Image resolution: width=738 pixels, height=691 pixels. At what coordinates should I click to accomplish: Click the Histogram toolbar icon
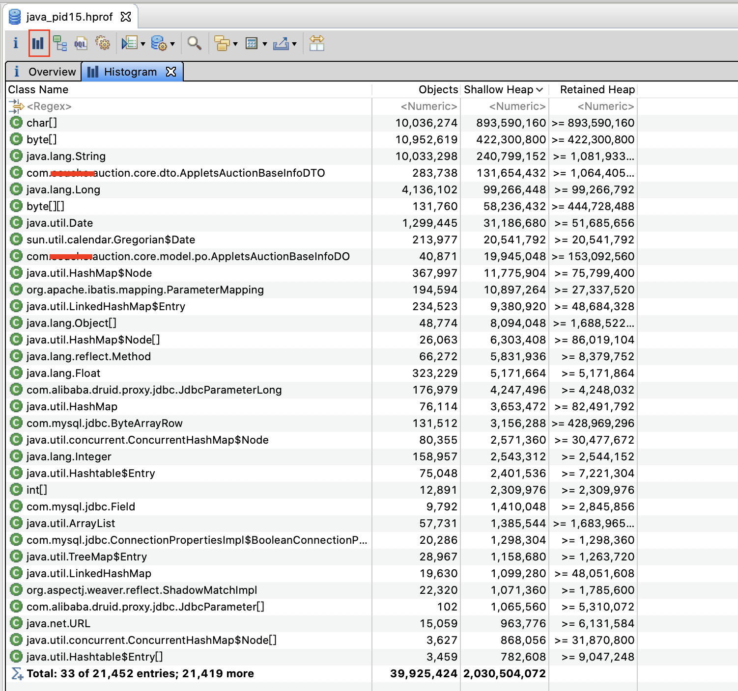[x=38, y=43]
